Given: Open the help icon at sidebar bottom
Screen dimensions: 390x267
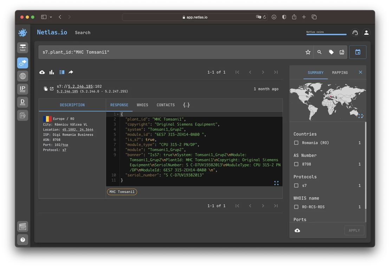Looking at the screenshot, I should coord(22,240).
